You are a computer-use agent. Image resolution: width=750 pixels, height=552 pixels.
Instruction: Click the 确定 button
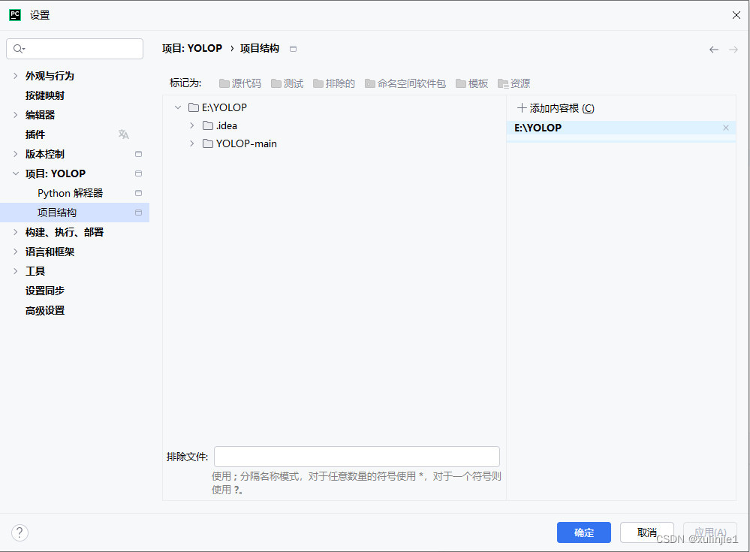click(583, 532)
